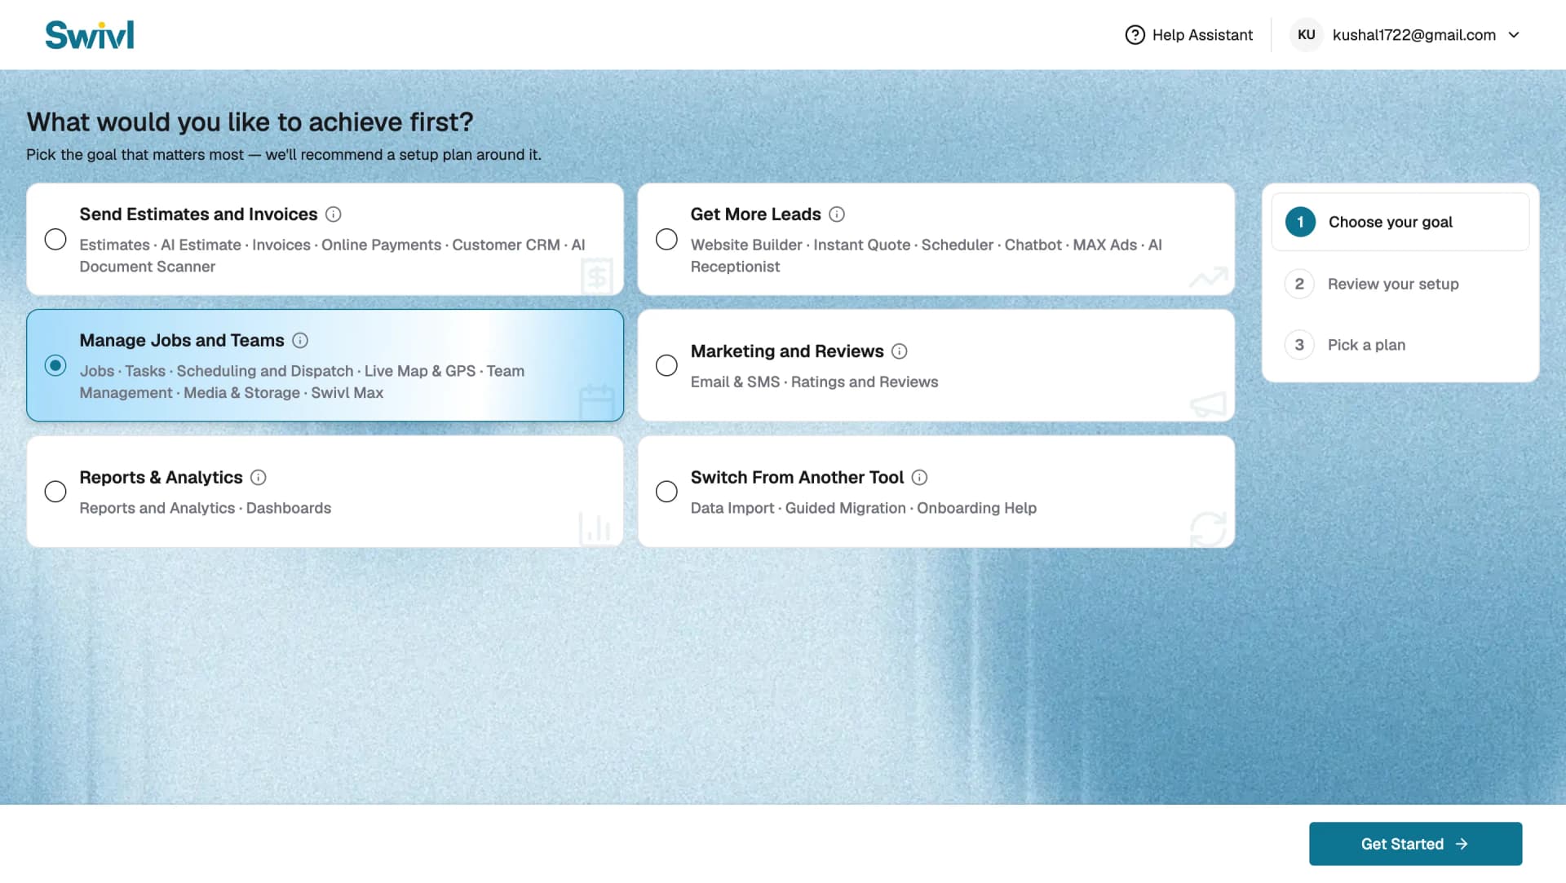Click the KU user avatar
Viewport: 1566px width, 883px height.
pos(1306,35)
